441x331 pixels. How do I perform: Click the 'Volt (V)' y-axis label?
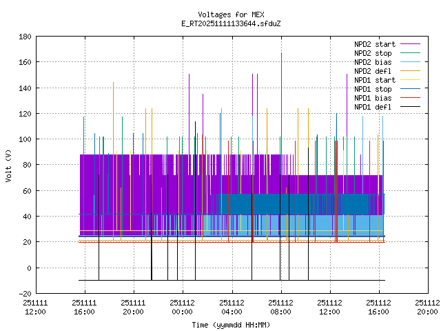[x=8, y=165]
